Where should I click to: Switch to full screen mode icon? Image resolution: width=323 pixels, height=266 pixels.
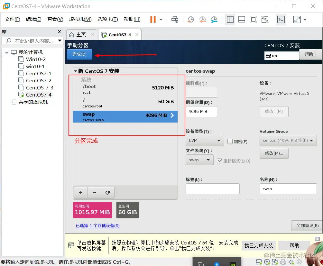[x=253, y=20]
